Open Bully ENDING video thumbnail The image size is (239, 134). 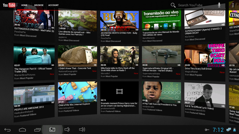click(119, 21)
